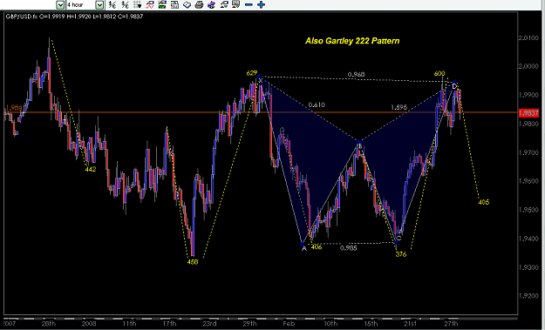Click the GBP/USD OHLC header text
Viewport: 545px width, 330px height.
(x=74, y=17)
